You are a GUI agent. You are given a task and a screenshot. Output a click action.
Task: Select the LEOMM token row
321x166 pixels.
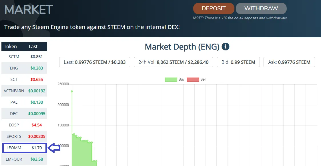point(25,148)
